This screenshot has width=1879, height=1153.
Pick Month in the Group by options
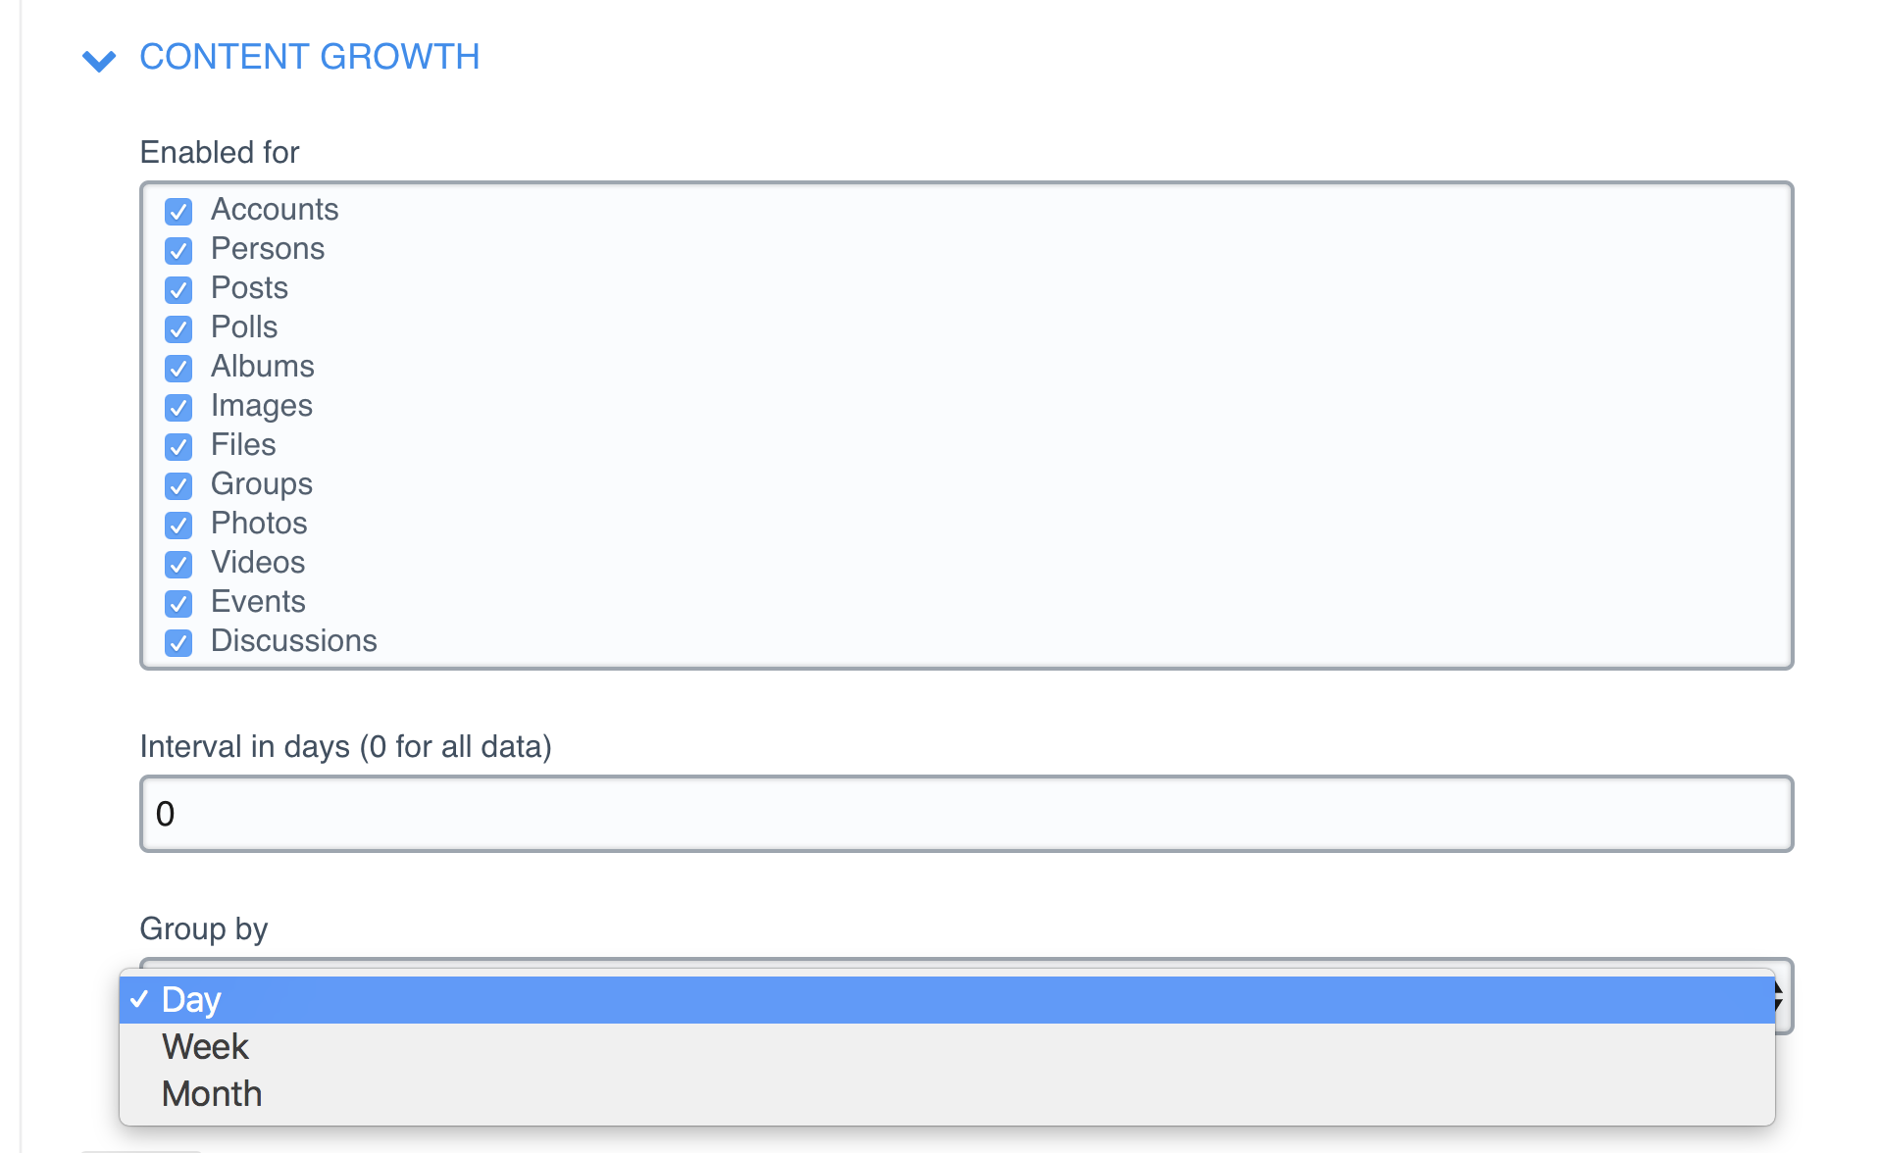tap(212, 1094)
